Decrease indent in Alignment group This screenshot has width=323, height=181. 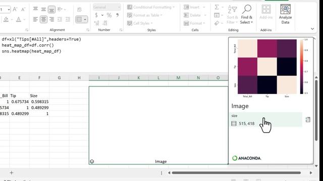[60, 19]
